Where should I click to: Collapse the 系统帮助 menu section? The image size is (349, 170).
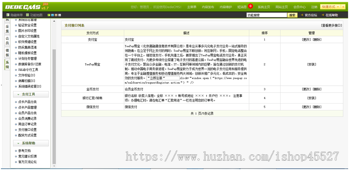pyautogui.click(x=31, y=143)
